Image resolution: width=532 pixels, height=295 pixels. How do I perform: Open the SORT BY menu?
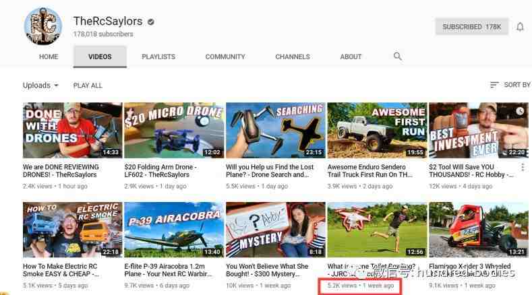point(516,85)
